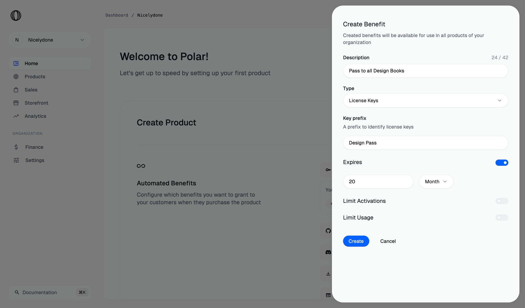Click the Polar logo in the top left
The height and width of the screenshot is (308, 525).
[x=16, y=16]
